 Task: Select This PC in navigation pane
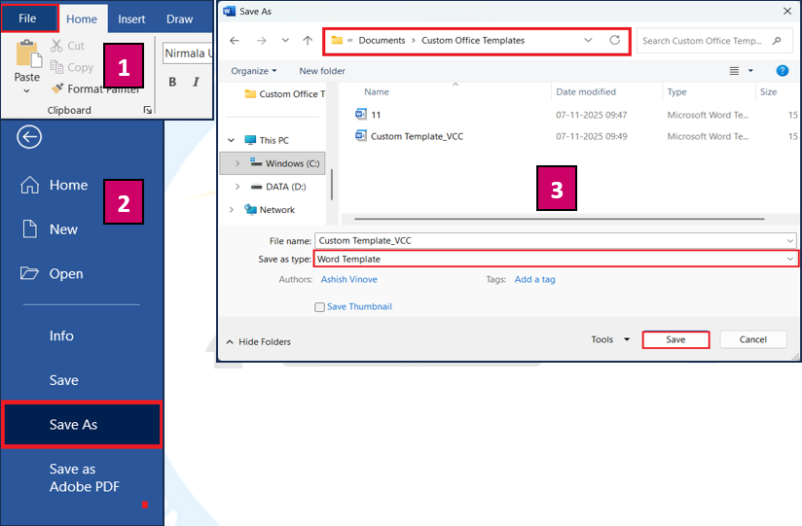[267, 140]
